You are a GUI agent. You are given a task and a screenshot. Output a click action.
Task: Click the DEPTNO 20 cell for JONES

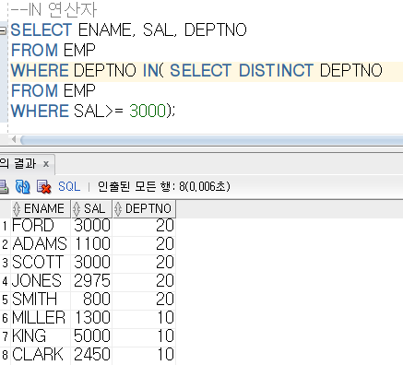[144, 281]
